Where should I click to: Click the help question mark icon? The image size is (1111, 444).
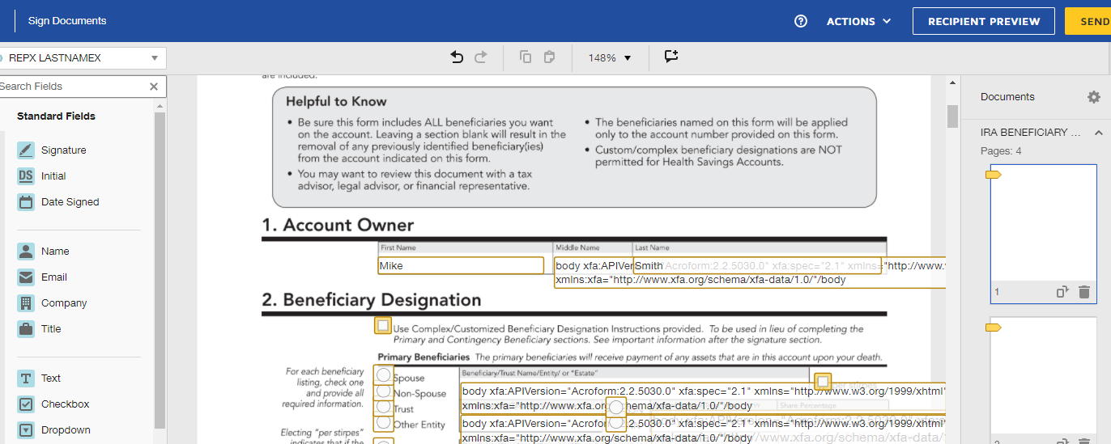point(801,21)
